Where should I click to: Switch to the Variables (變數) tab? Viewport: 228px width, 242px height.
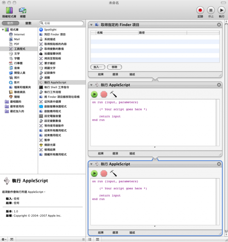pyautogui.click(x=28, y=23)
